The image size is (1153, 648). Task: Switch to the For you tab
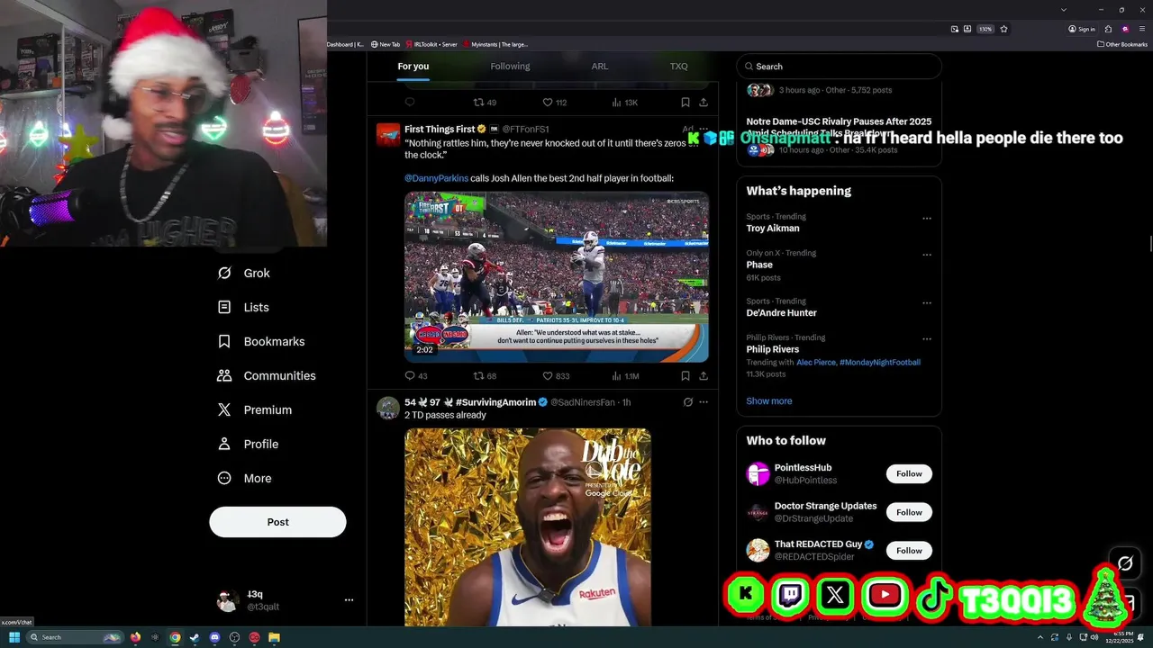pos(413,67)
